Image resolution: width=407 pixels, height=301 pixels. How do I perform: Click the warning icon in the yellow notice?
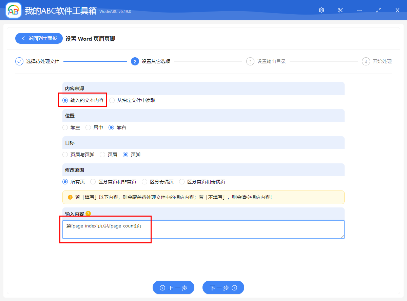(x=70, y=197)
